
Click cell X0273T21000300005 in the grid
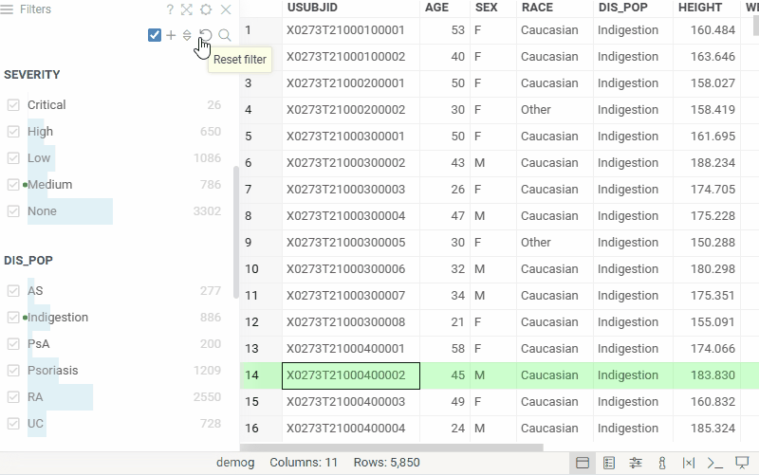pyautogui.click(x=345, y=243)
